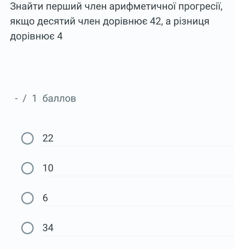
Task: Click the divider line under option 34
Action: [138, 236]
